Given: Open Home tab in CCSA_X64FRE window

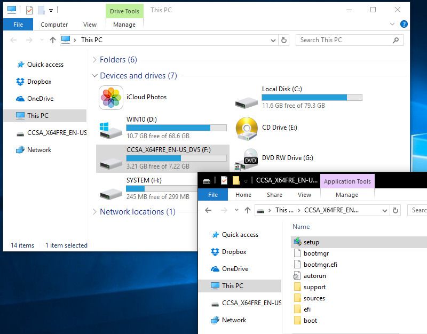Looking at the screenshot, I should point(243,195).
